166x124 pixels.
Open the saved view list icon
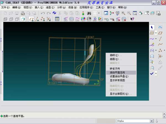click(147, 13)
